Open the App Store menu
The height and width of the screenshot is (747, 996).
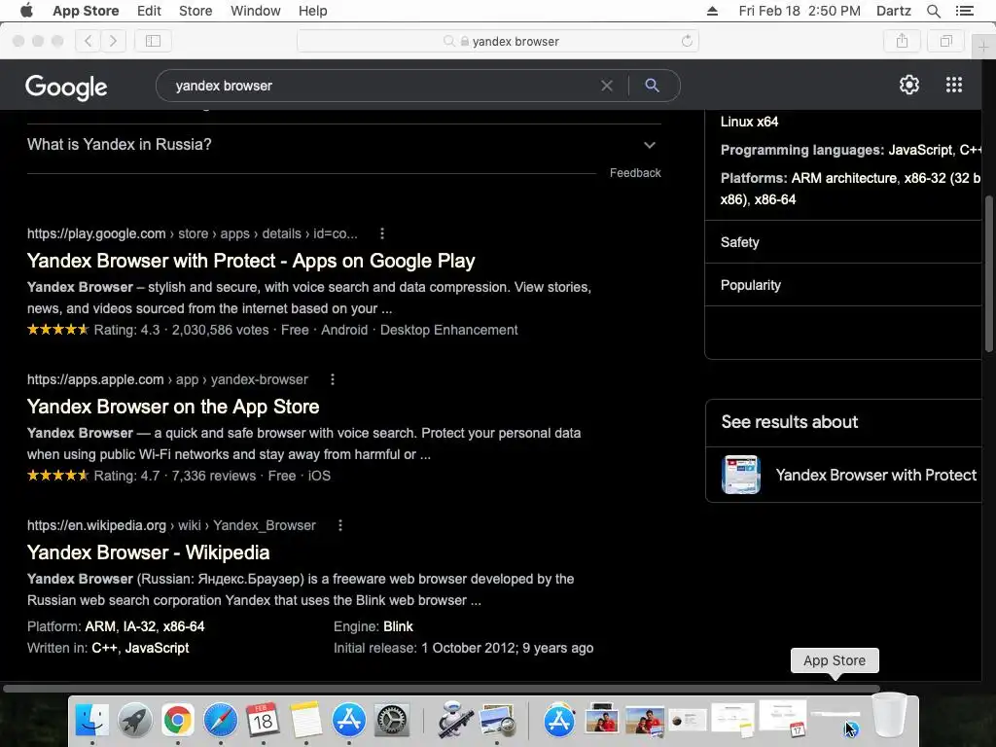(86, 11)
